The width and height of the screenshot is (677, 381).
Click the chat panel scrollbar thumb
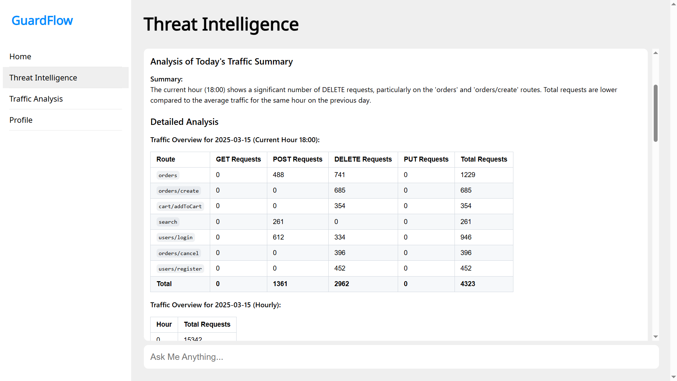[655, 113]
